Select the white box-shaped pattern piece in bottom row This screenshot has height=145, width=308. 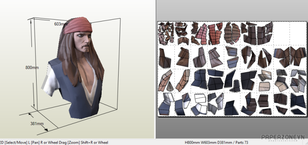coord(200,98)
